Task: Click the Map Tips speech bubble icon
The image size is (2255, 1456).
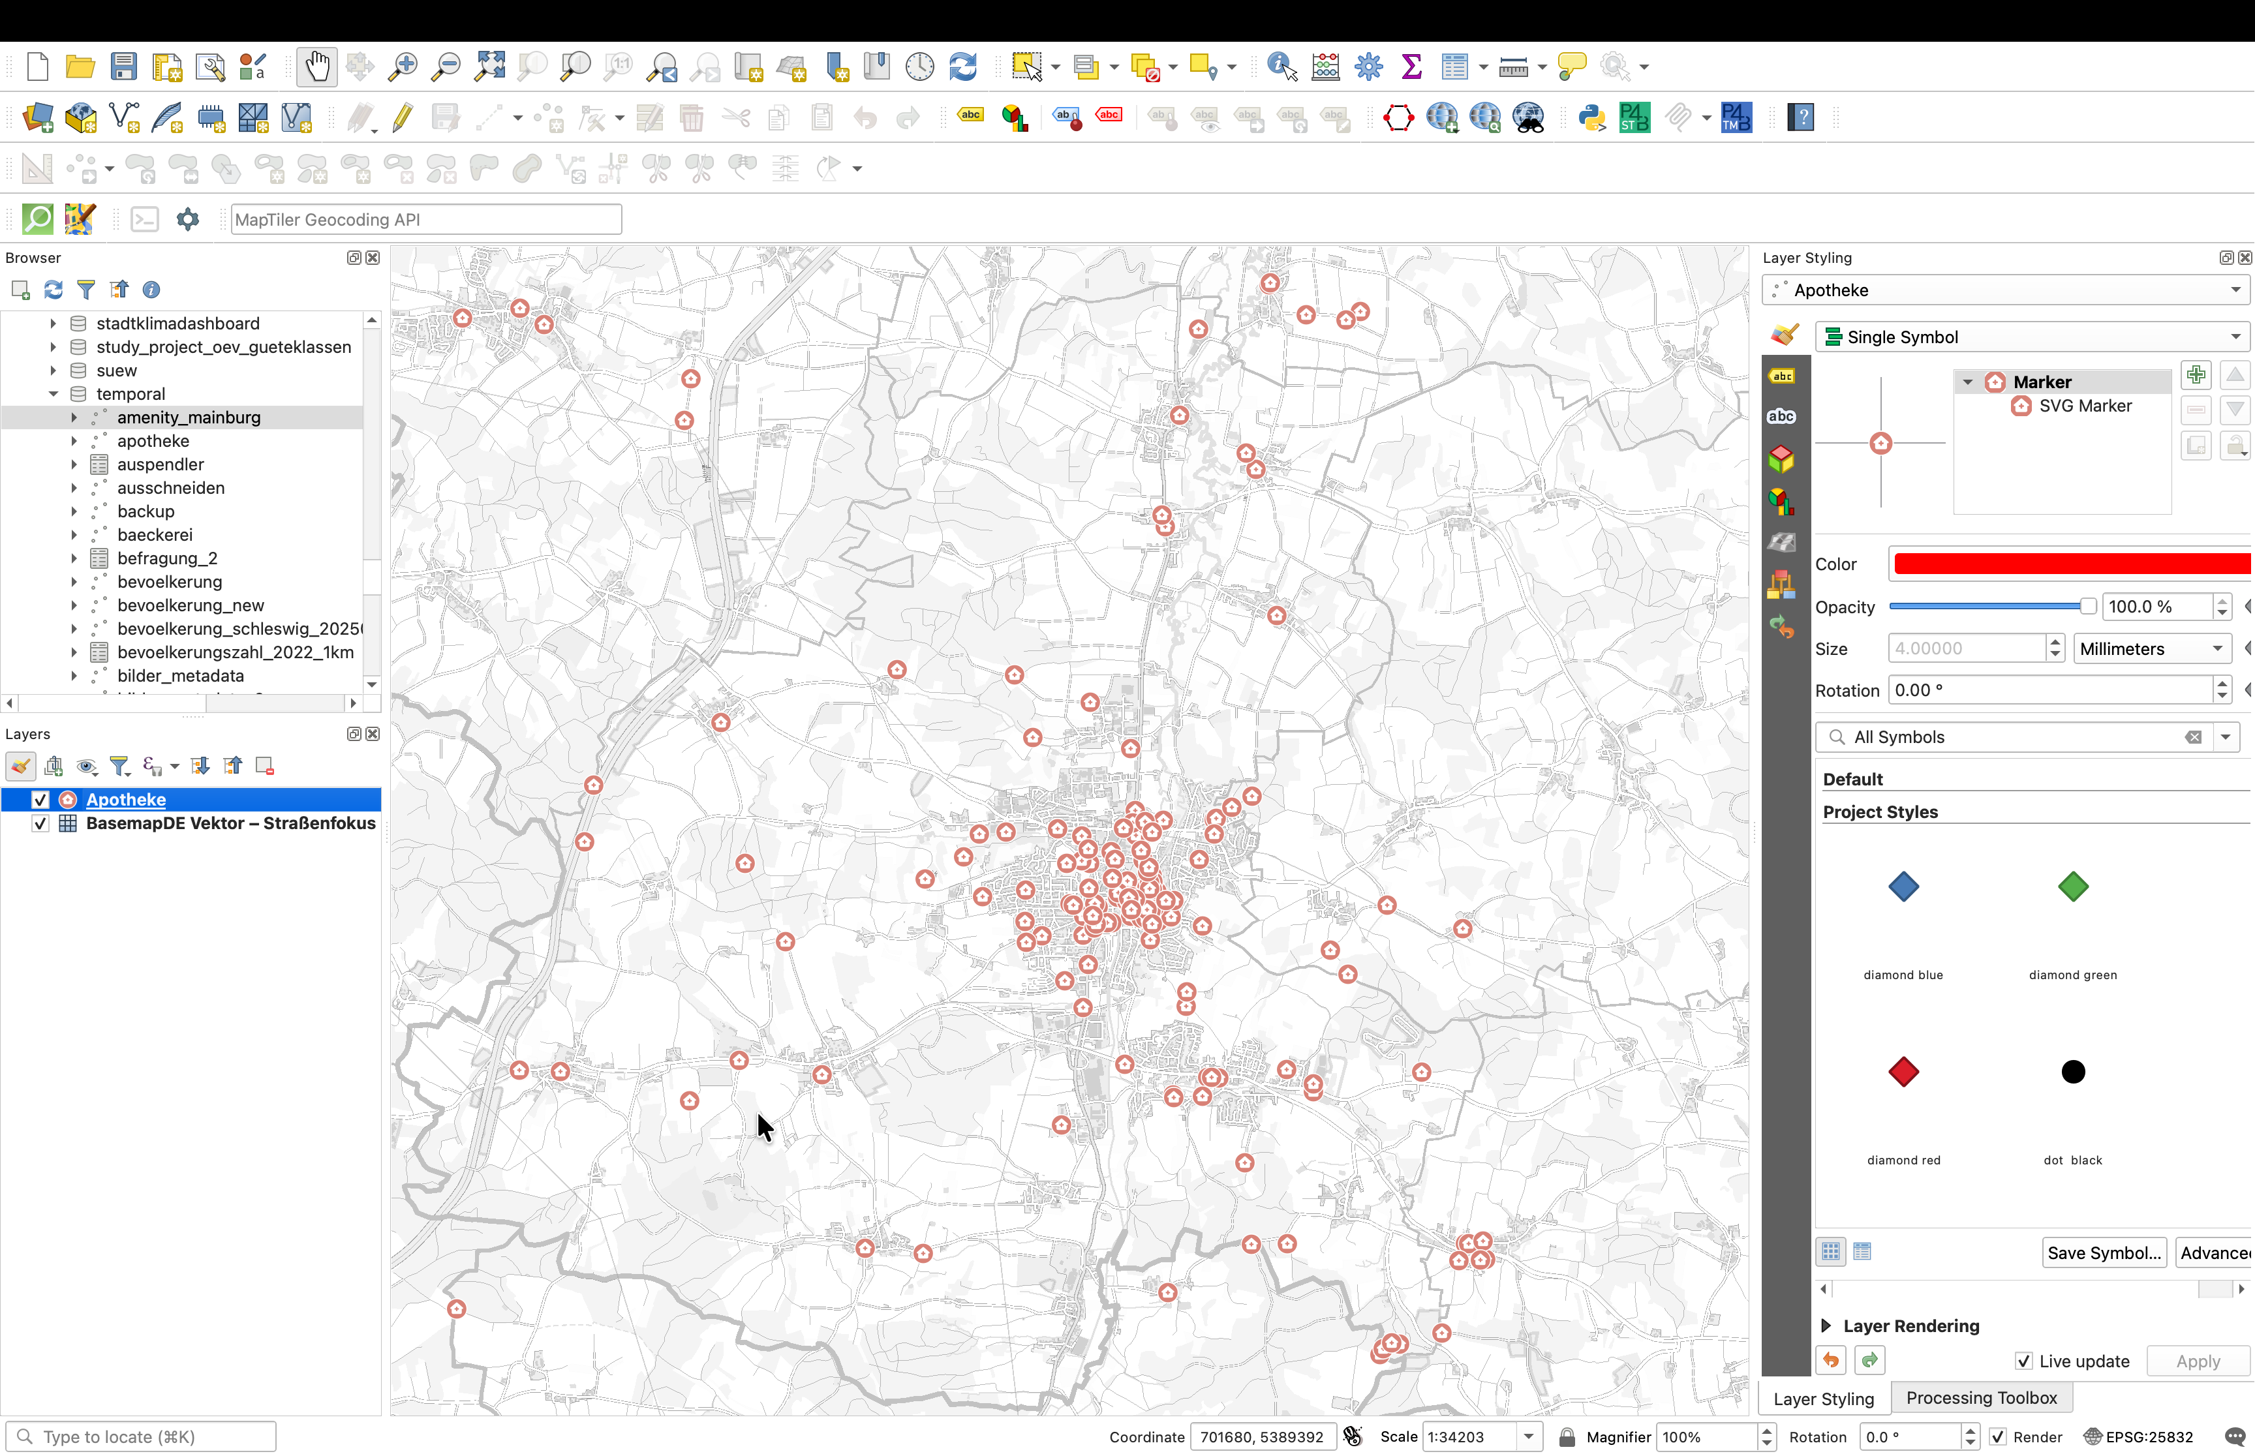Action: click(1571, 66)
